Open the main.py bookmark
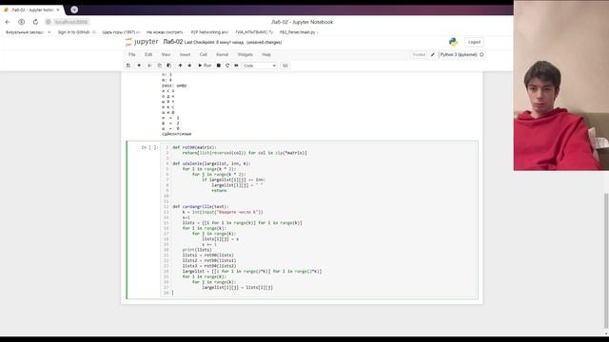Screen dimensions: 609x342 click(x=299, y=32)
